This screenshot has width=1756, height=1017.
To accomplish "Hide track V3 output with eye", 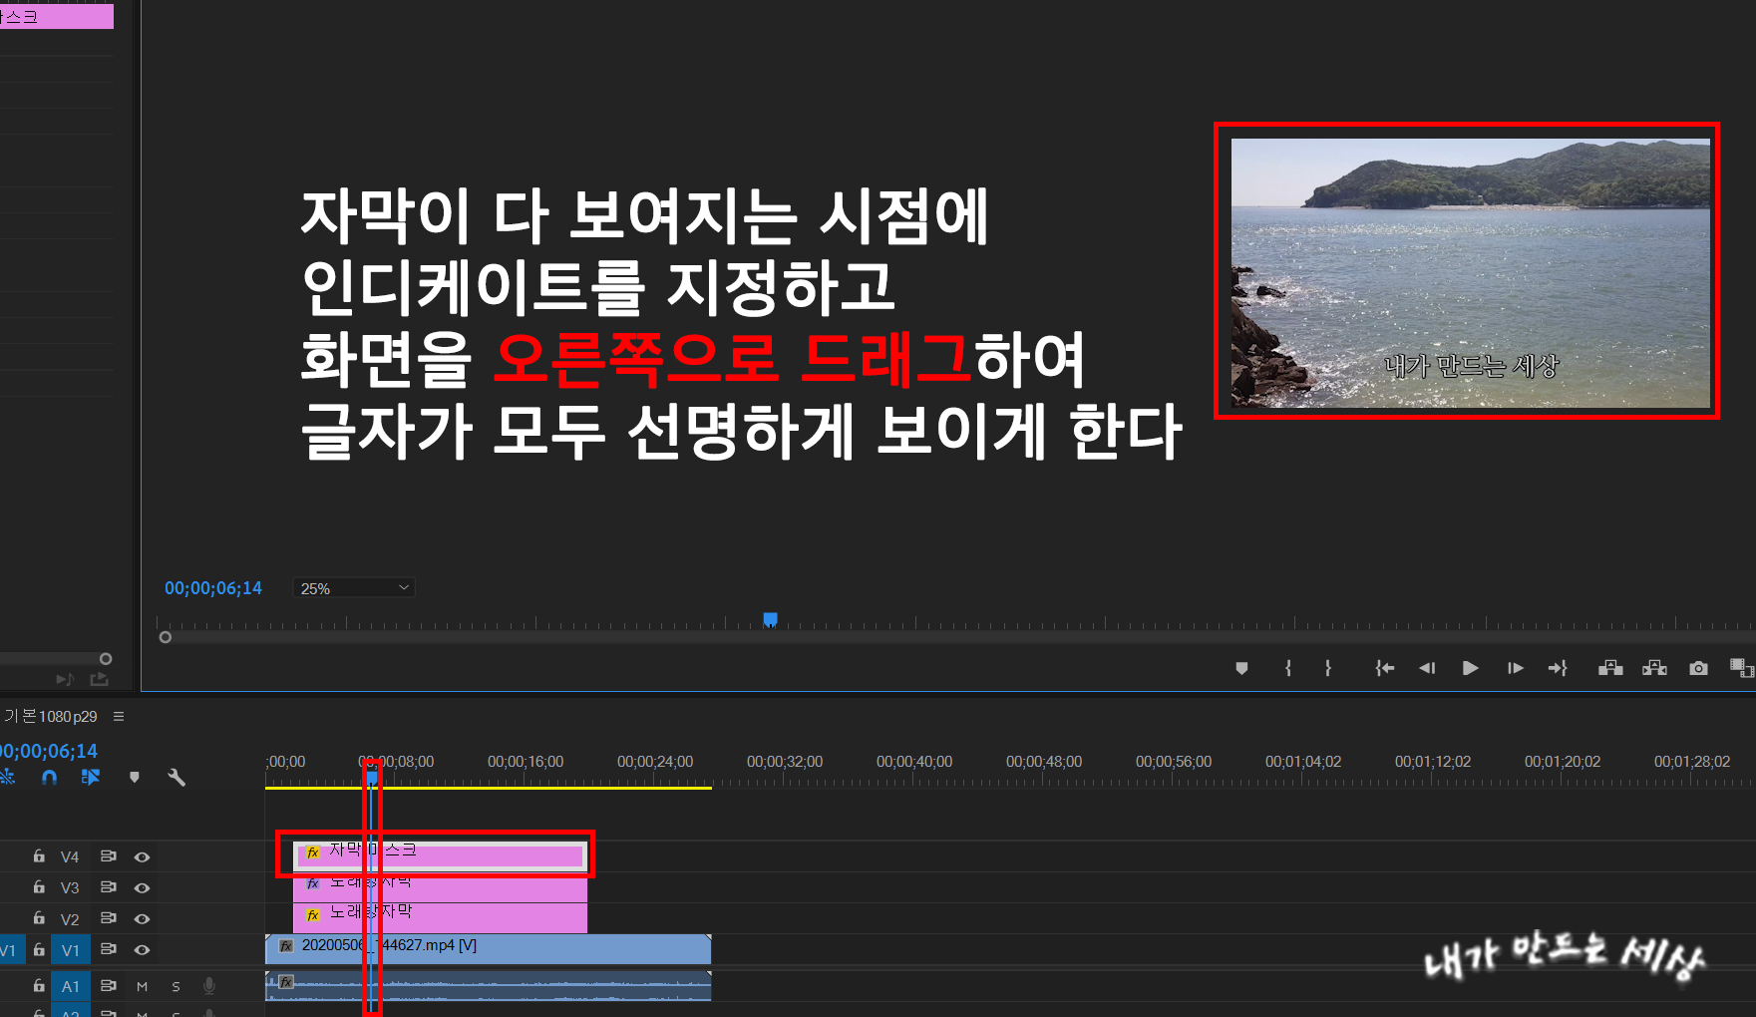I will click(x=143, y=887).
